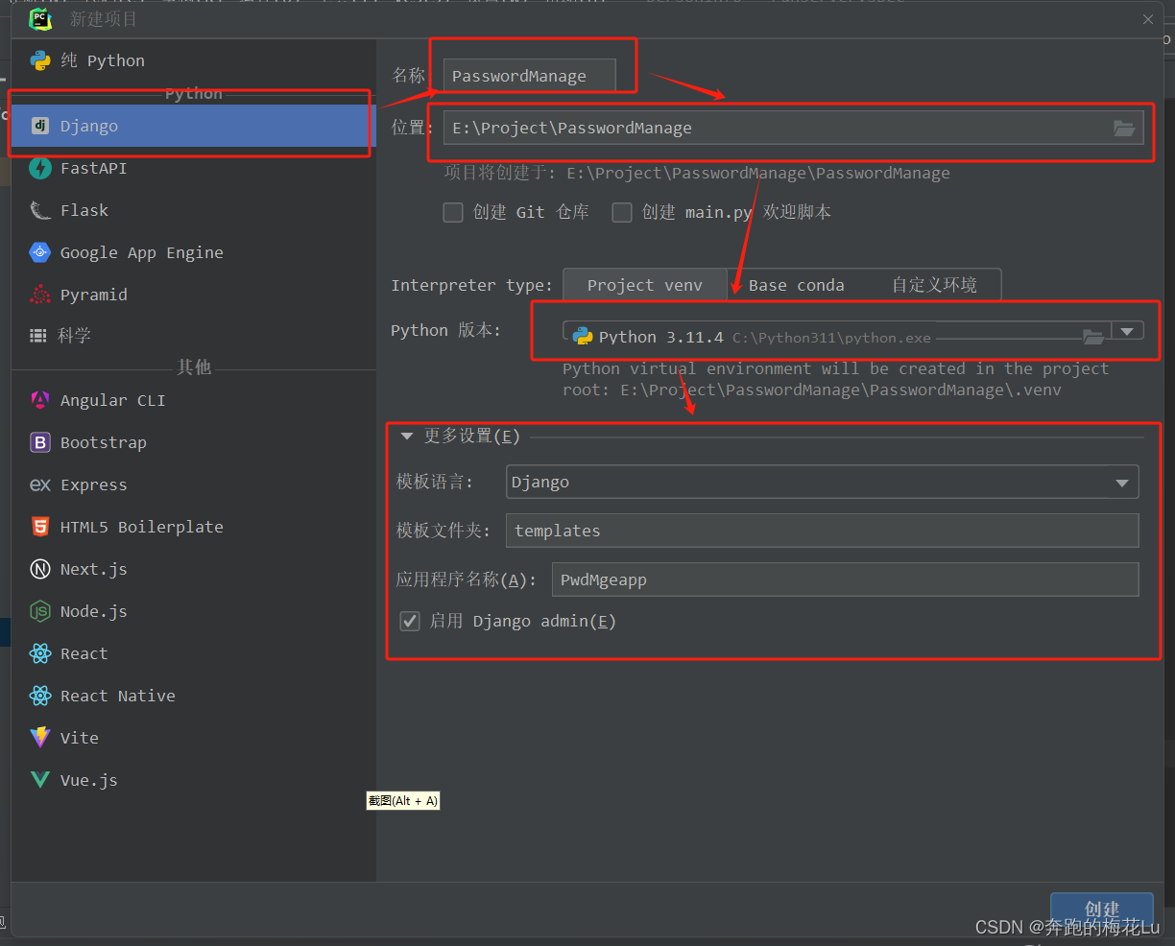Open the 模板语言 Django dropdown
Image resolution: width=1175 pixels, height=946 pixels.
tap(822, 482)
